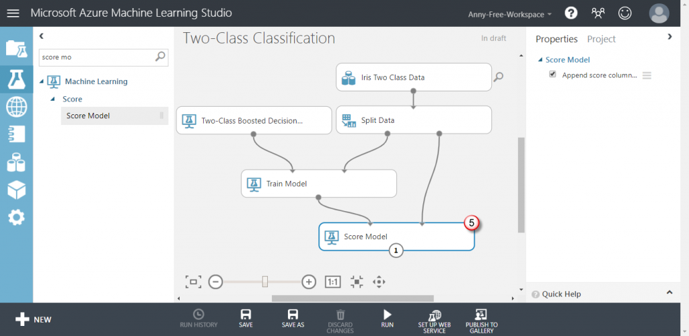Open the user account avatar
Screen dimensions: 689x336
point(659,13)
